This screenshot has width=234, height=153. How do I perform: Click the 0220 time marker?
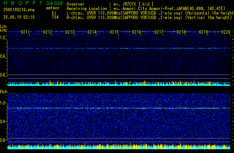pos(226,32)
